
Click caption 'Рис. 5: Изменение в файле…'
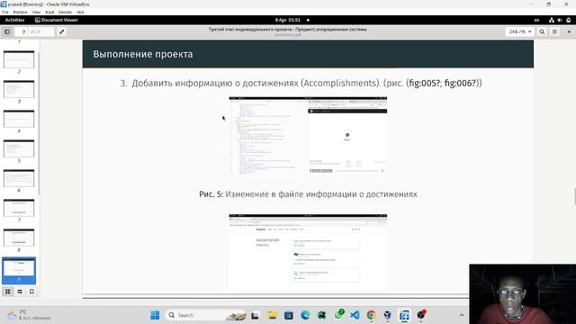tap(308, 194)
